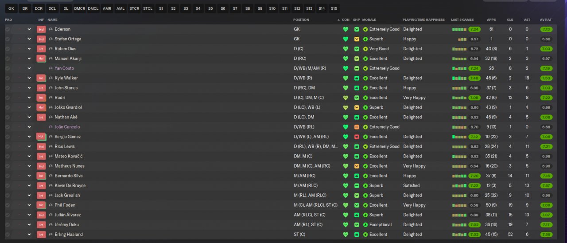Open the selection dropdown arrow for Rico Lewis
Viewport: 567px width, 243px height.
tap(29, 146)
